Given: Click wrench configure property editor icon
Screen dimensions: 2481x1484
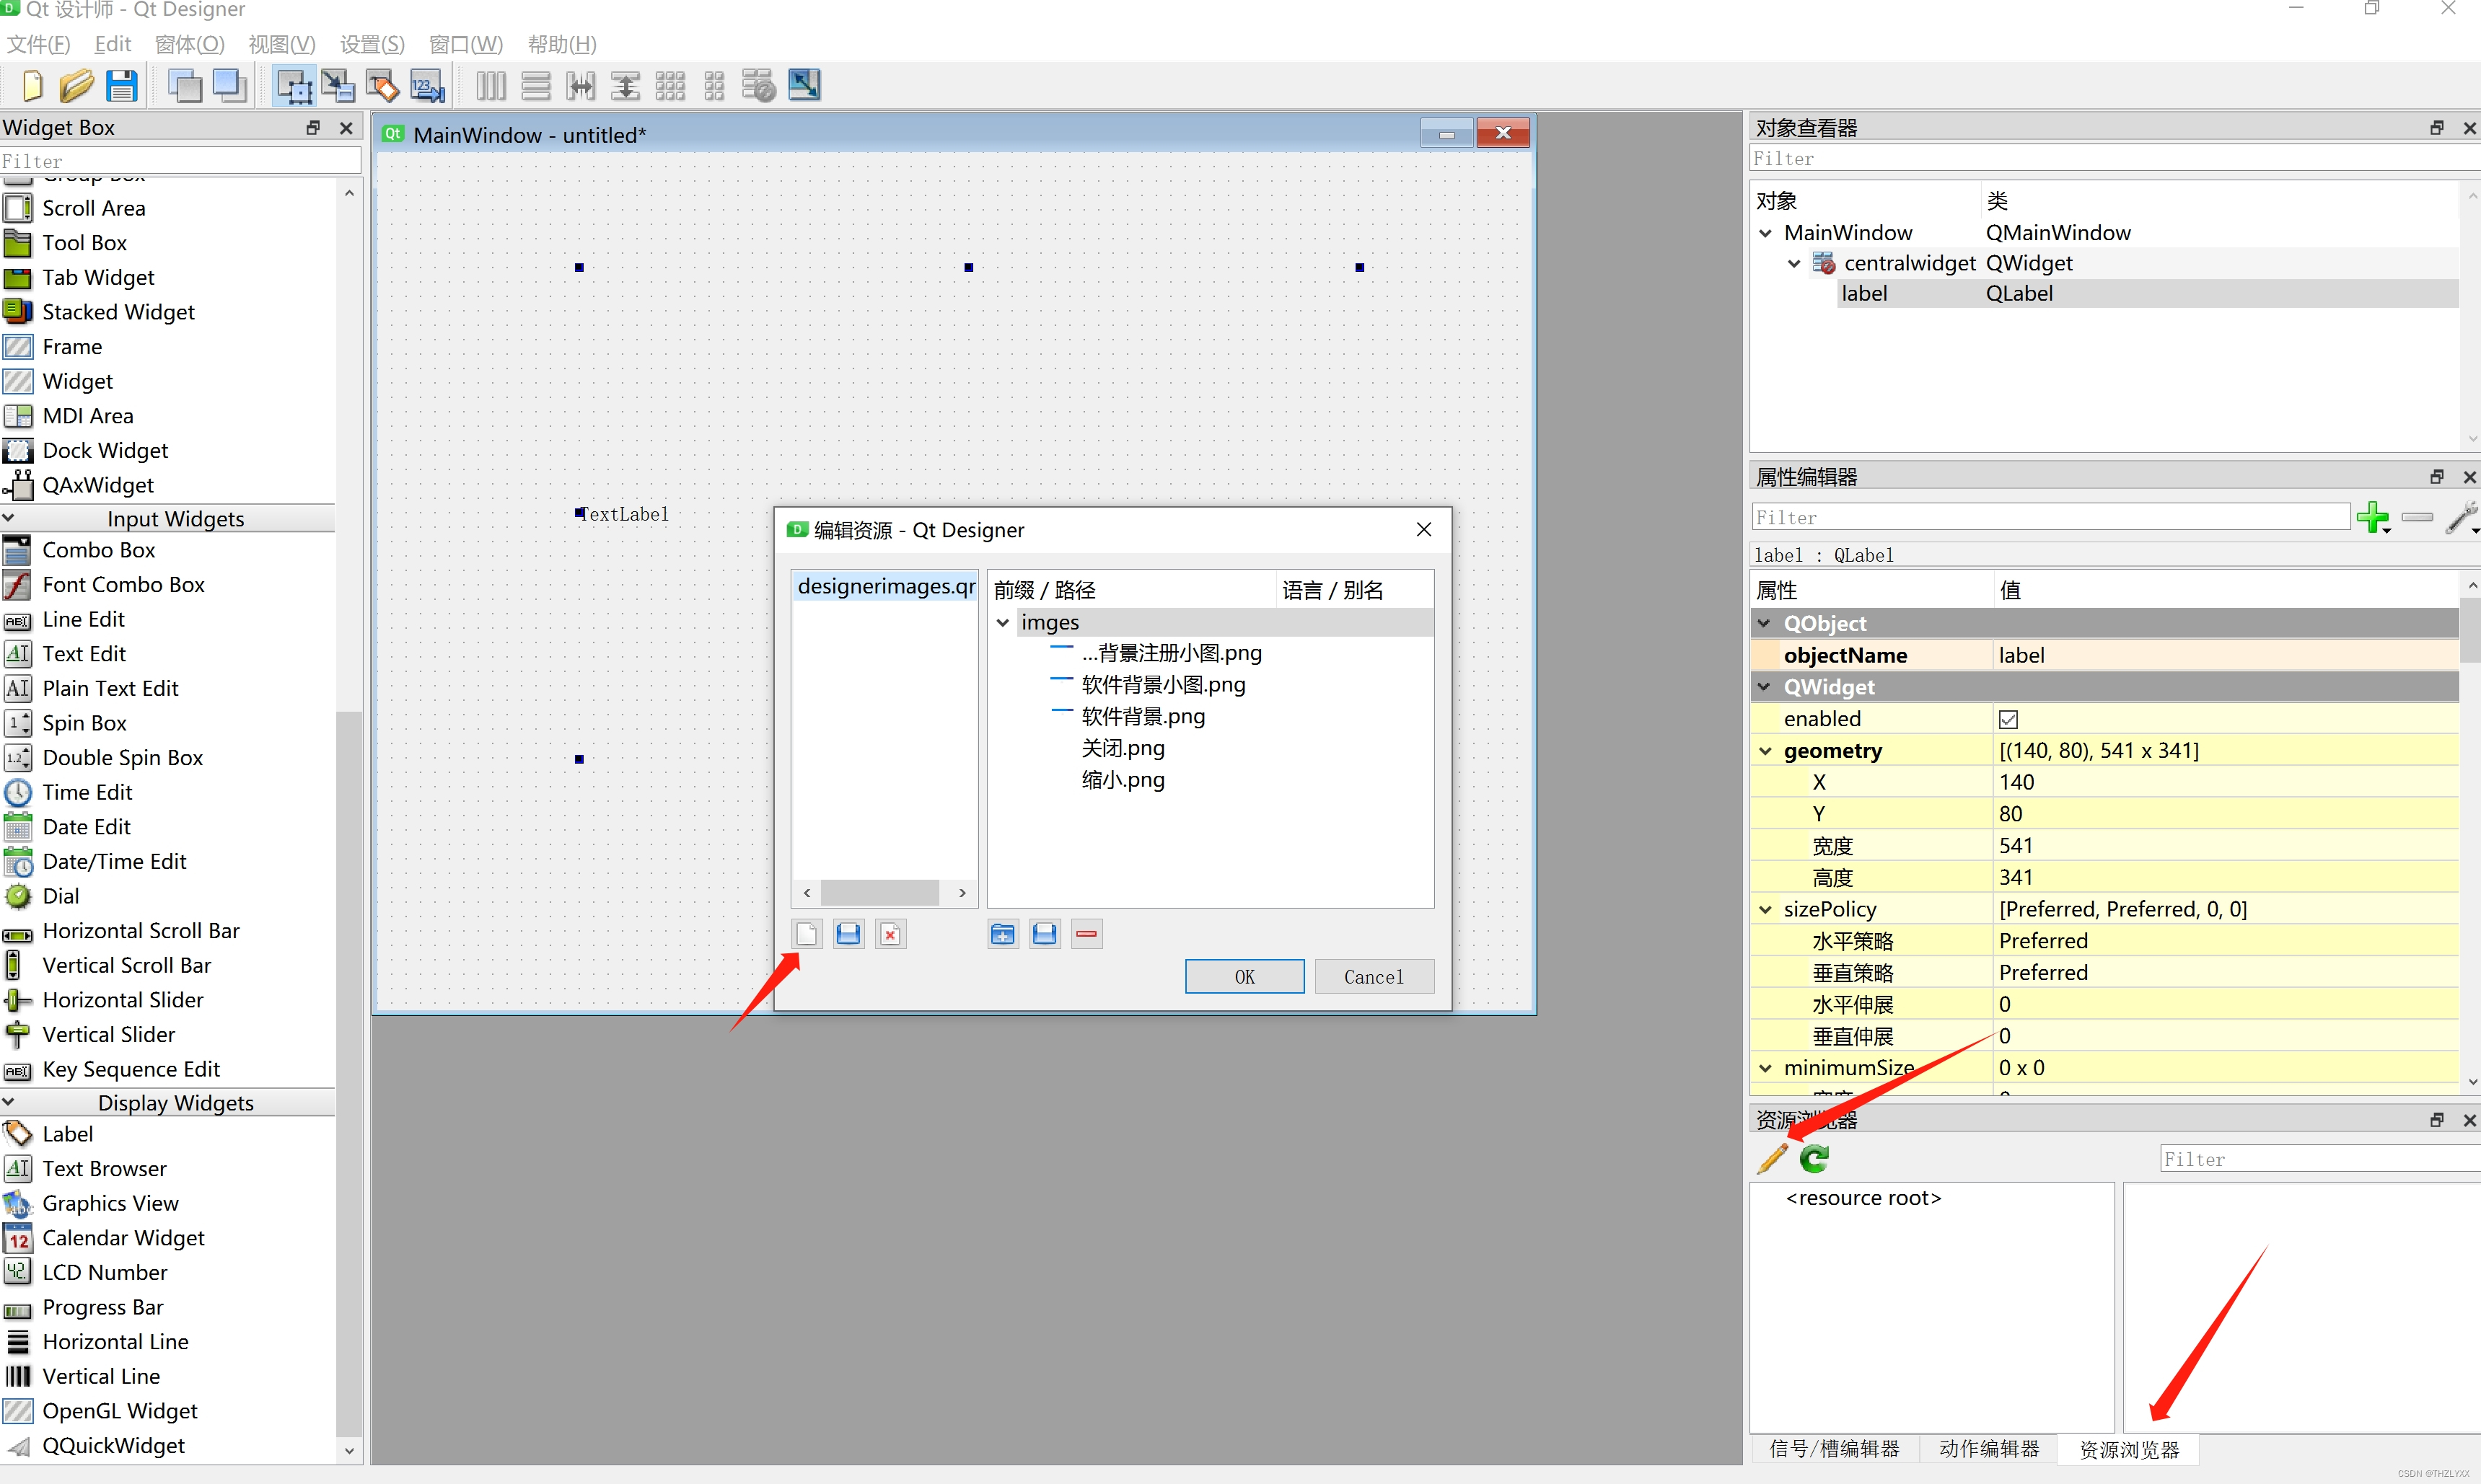Looking at the screenshot, I should coord(2461,517).
